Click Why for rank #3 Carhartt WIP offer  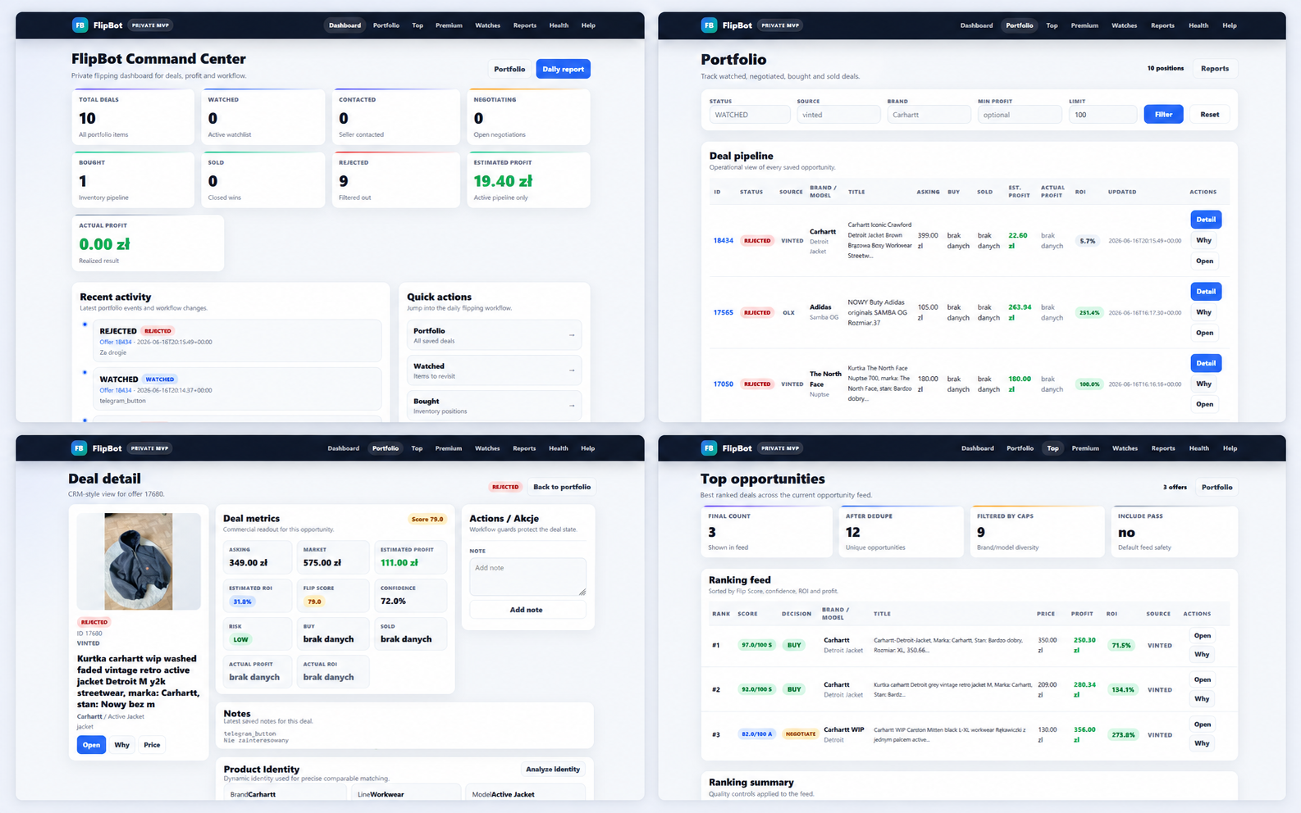1202,743
